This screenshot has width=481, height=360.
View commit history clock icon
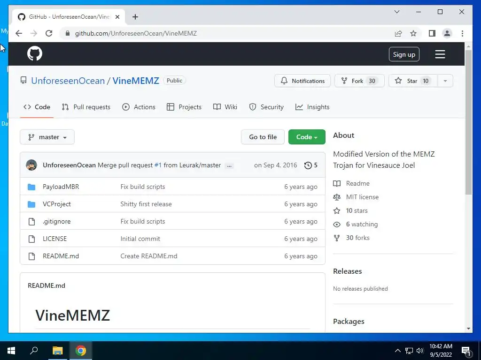311,165
